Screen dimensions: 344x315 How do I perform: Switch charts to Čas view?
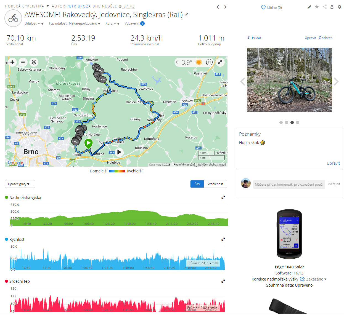[x=197, y=184]
